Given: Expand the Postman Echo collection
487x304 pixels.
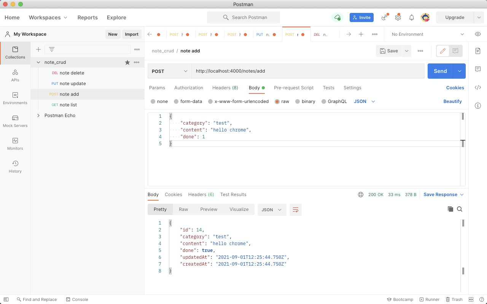Looking at the screenshot, I should [x=38, y=116].
